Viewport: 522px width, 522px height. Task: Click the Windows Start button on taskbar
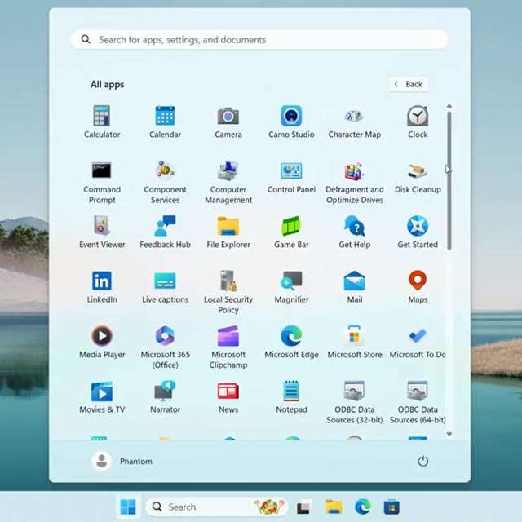128,507
